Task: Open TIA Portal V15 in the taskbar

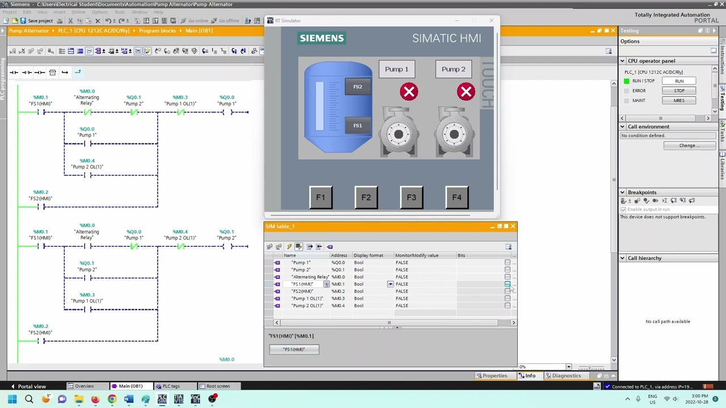Action: pos(179,399)
